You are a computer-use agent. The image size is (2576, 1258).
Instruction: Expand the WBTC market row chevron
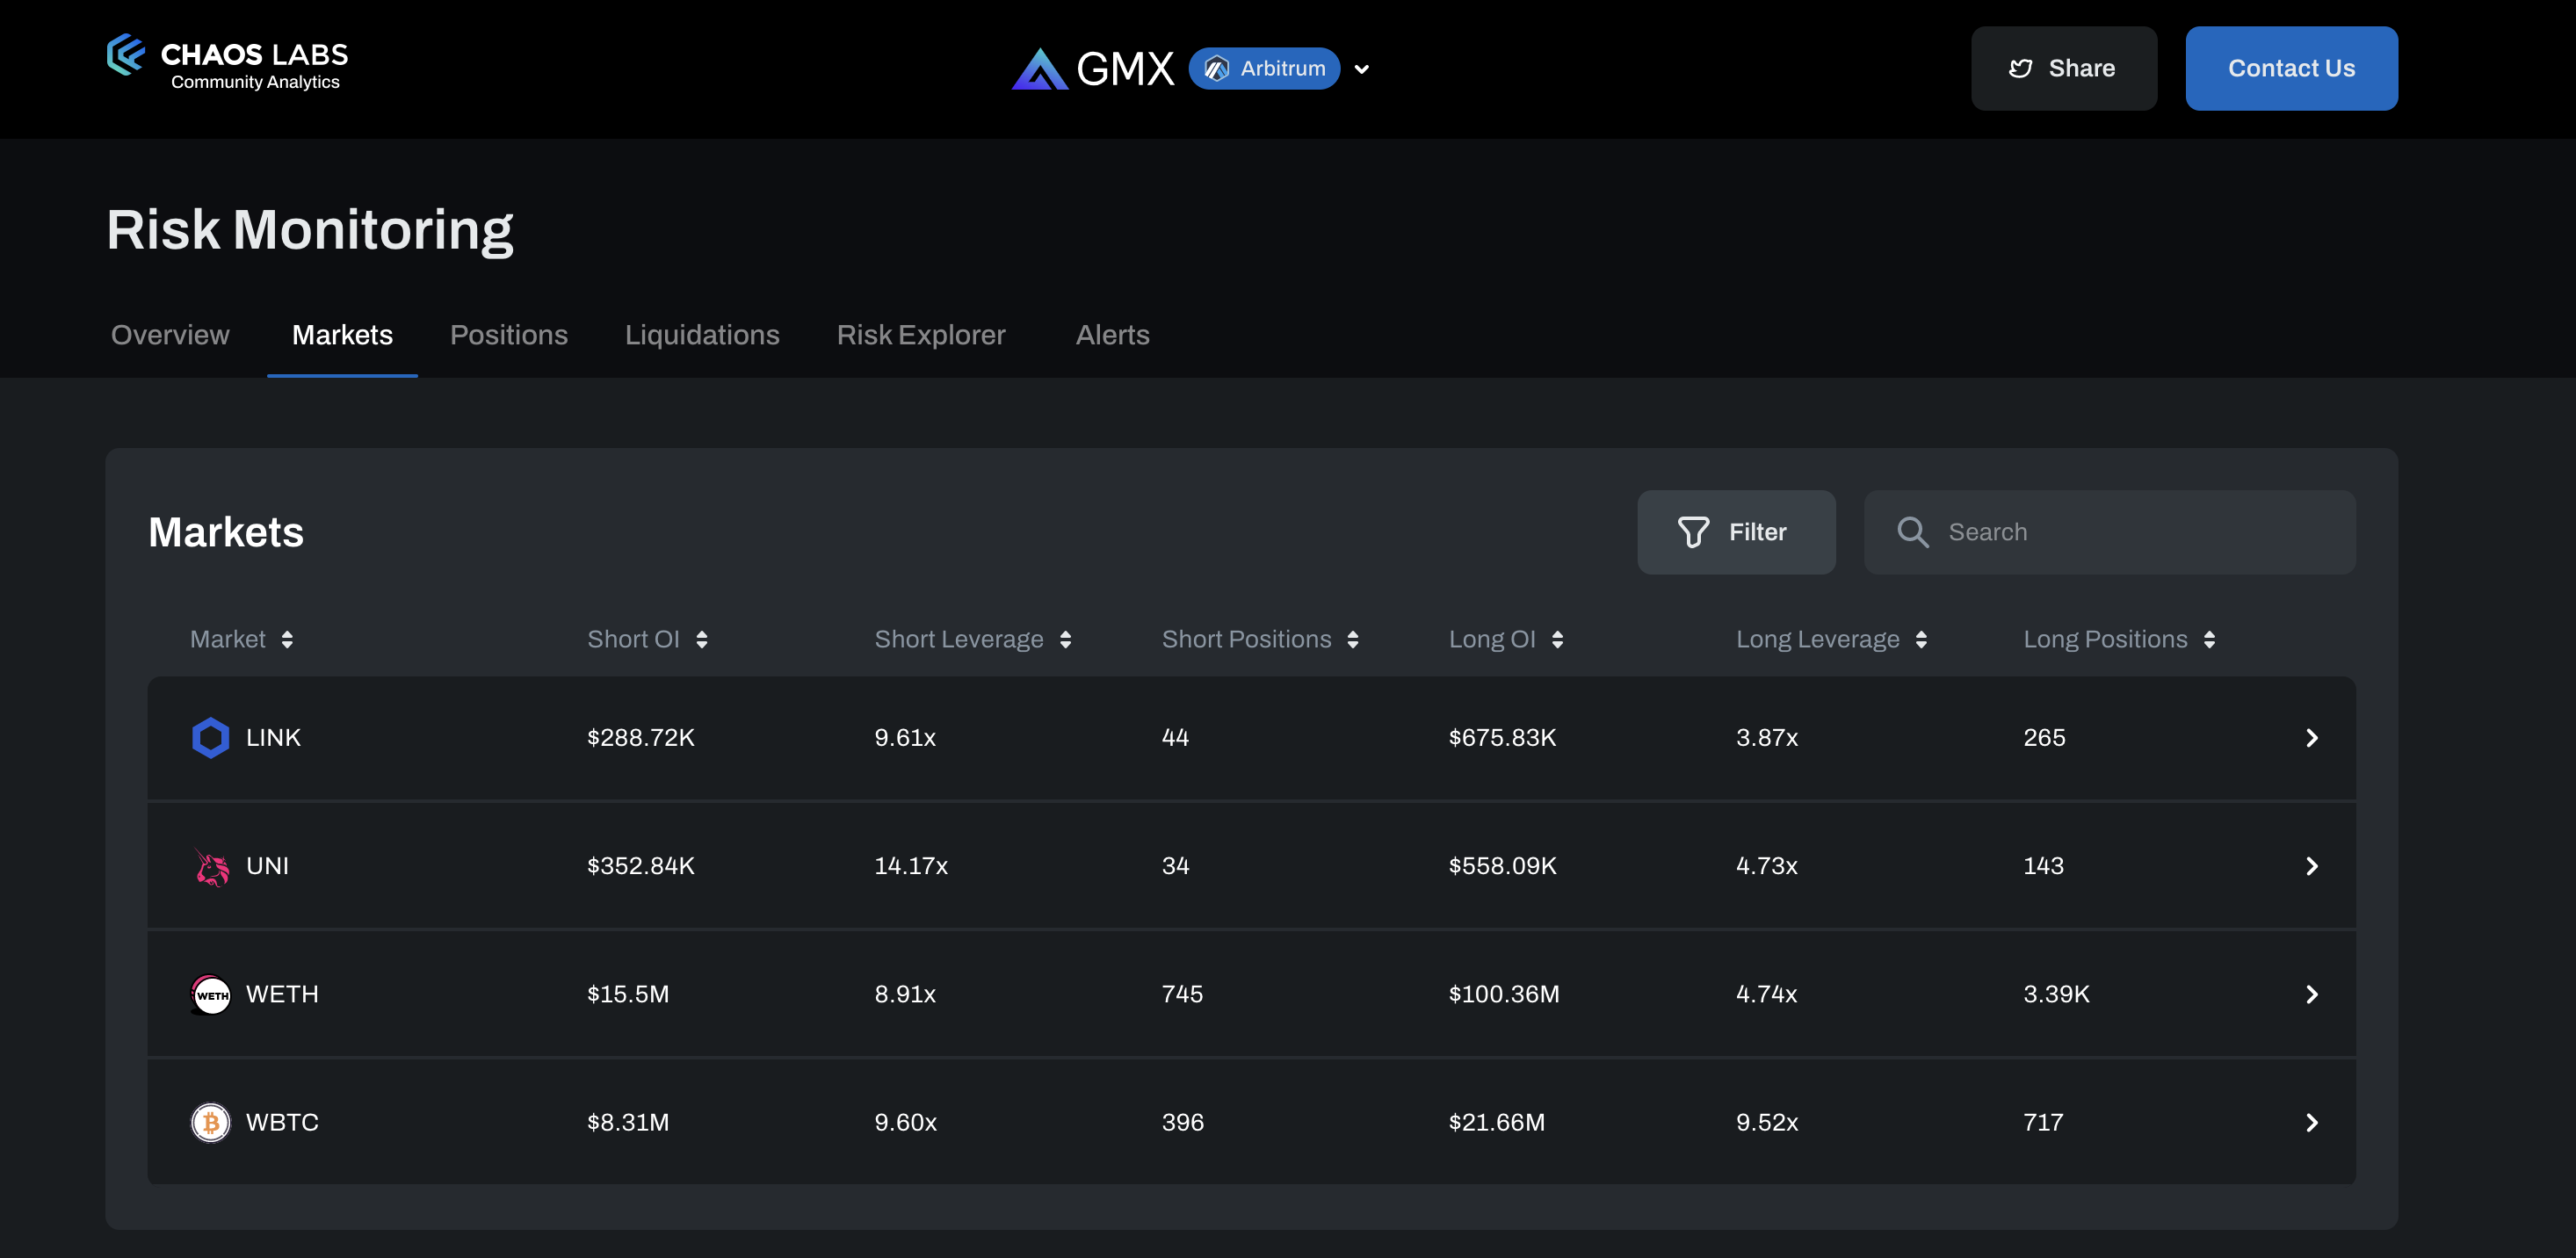[2311, 1122]
